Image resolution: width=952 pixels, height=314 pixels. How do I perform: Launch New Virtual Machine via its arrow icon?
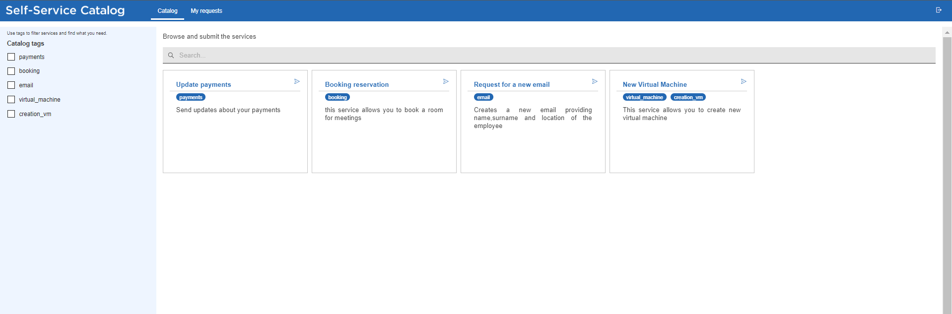pyautogui.click(x=744, y=81)
